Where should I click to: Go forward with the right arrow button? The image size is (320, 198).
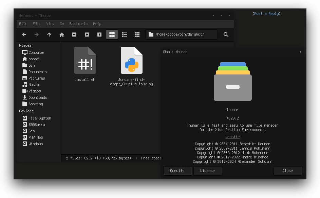[x=37, y=35]
